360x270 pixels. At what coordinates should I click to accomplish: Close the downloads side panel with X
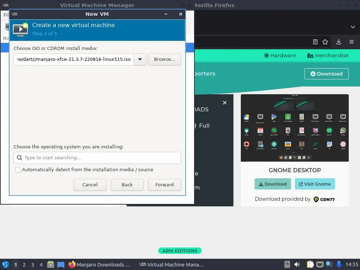click(225, 103)
